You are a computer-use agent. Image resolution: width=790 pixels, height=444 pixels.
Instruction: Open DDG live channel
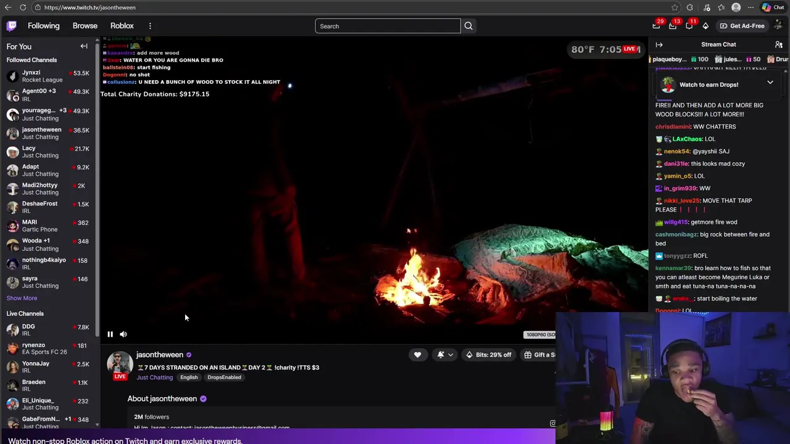48,330
